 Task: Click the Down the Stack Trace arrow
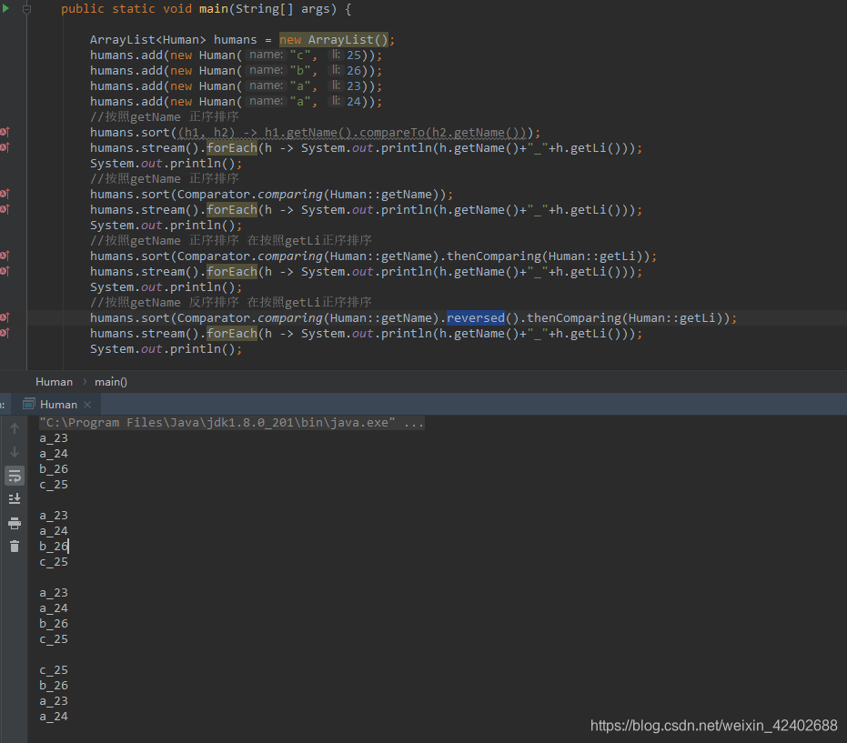(15, 452)
